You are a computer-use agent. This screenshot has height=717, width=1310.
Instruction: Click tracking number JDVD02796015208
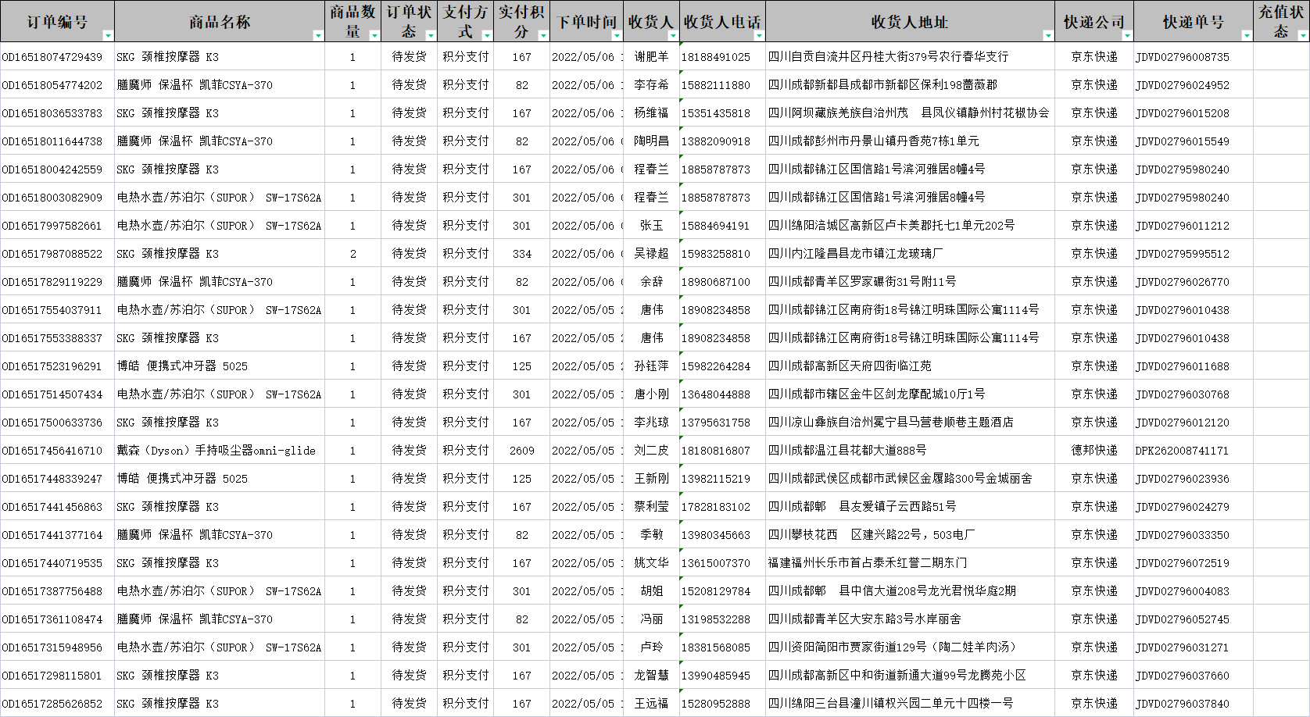tap(1194, 113)
